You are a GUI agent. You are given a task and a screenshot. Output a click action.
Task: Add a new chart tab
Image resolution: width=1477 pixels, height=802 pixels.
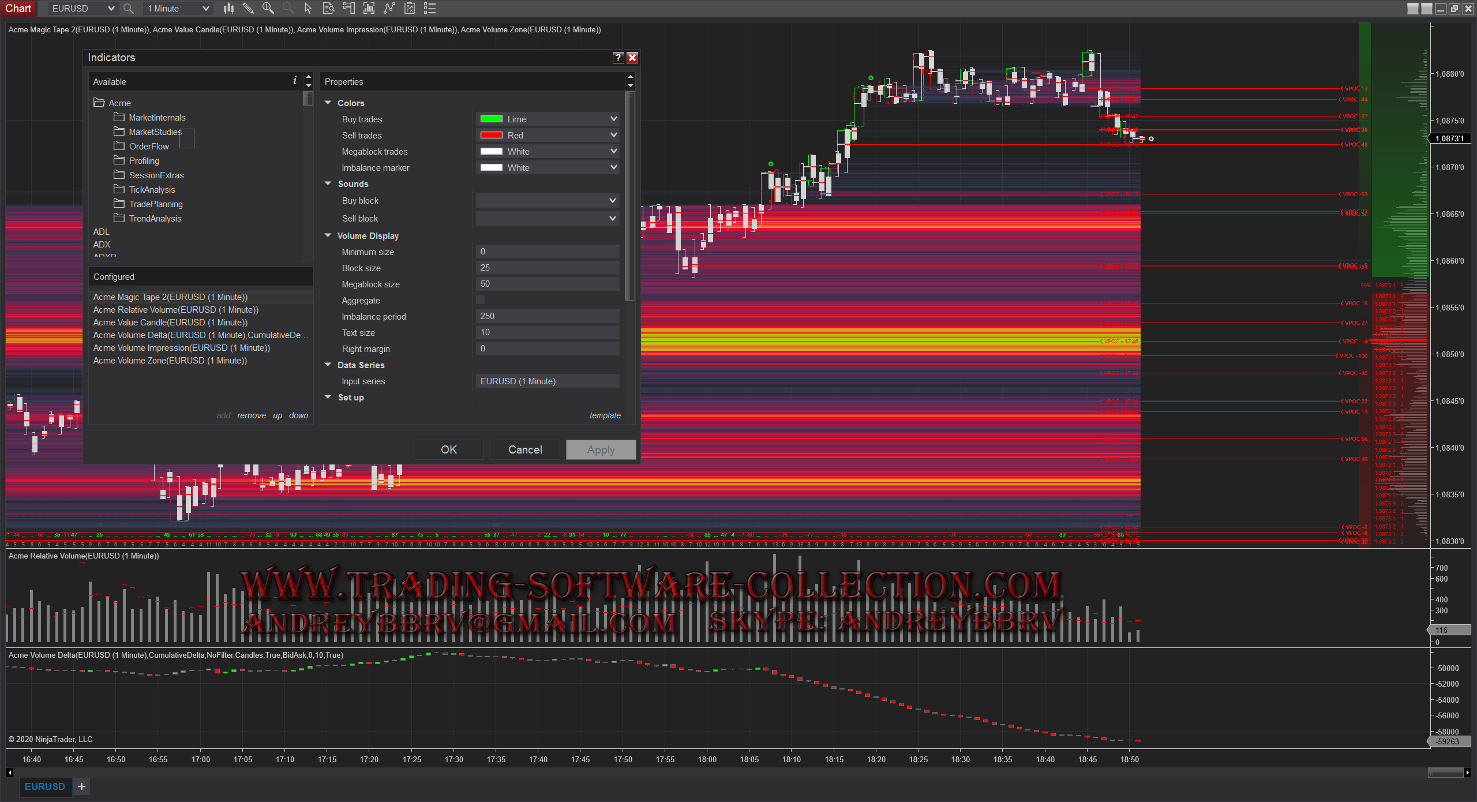coord(82,786)
